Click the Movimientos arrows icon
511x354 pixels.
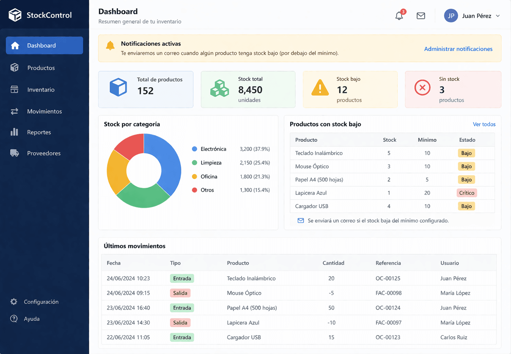pos(14,111)
